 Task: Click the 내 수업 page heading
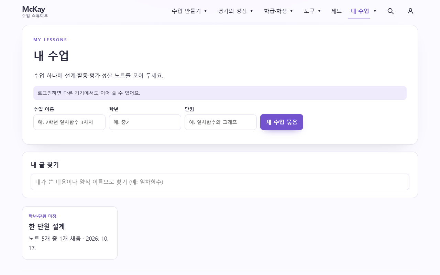coord(51,56)
